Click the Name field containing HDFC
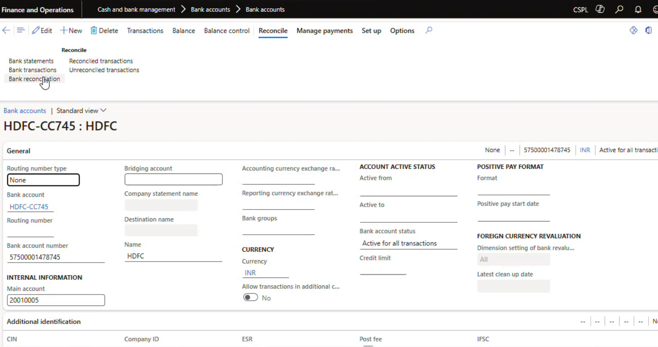 tap(174, 256)
